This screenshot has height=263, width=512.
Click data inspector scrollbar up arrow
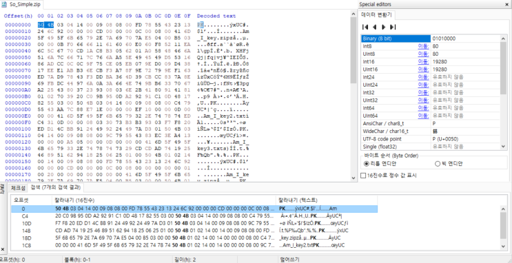(504, 38)
